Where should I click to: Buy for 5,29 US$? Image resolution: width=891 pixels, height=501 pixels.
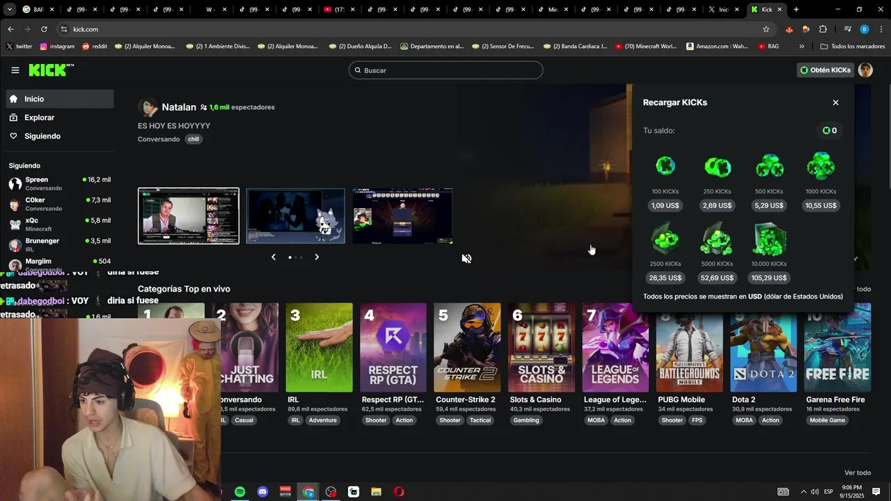point(769,205)
